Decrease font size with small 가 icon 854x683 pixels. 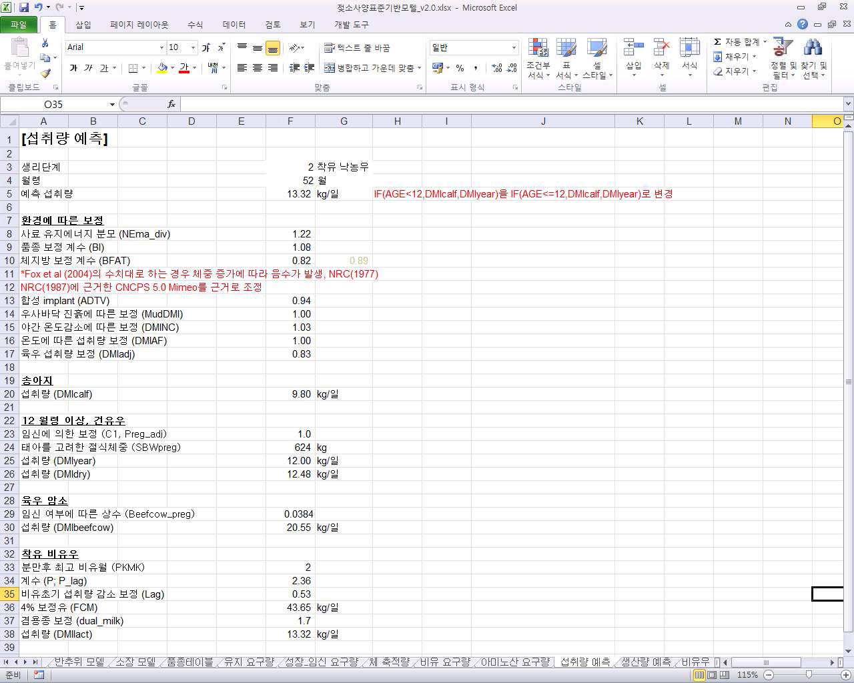coord(221,47)
